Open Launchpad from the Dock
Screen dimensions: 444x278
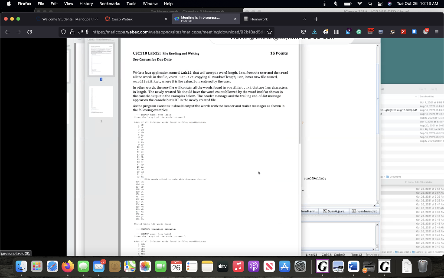(36, 267)
